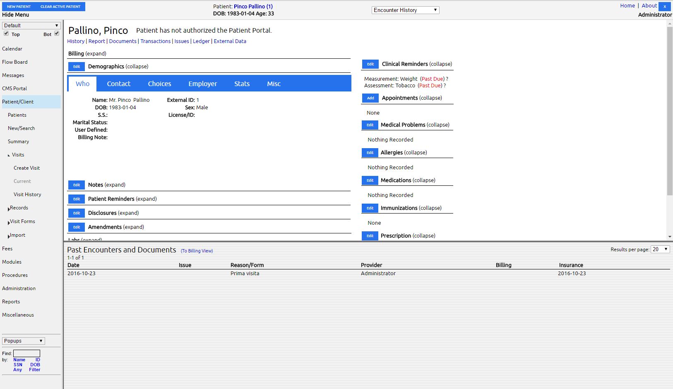Screen dimensions: 673x389
Task: Click the New Patient button
Action: (19, 7)
